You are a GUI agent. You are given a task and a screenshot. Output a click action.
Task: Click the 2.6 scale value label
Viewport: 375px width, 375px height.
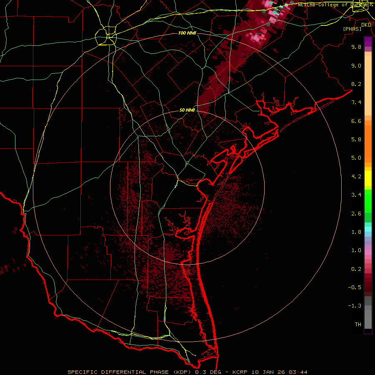pos(356,214)
